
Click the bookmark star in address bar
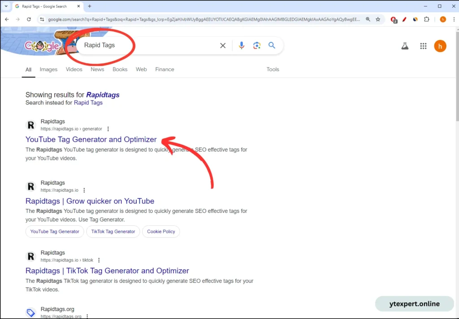coord(378,19)
